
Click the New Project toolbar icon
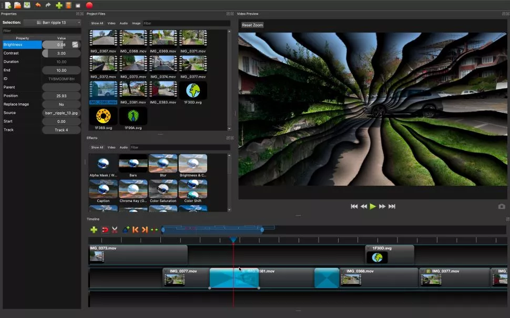click(x=8, y=5)
